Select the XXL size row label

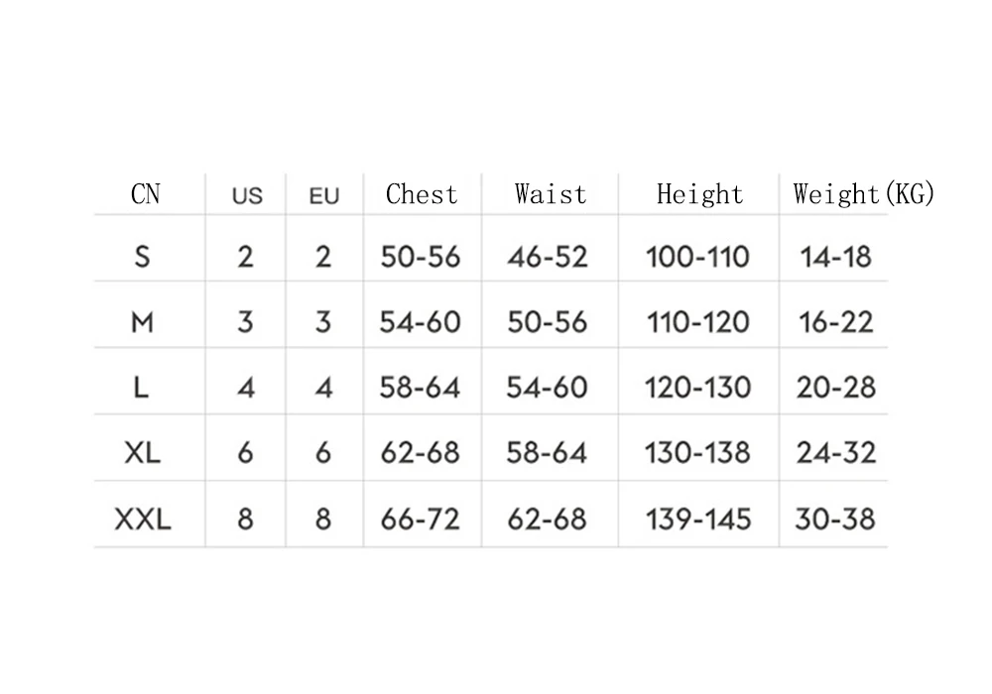pos(143,519)
